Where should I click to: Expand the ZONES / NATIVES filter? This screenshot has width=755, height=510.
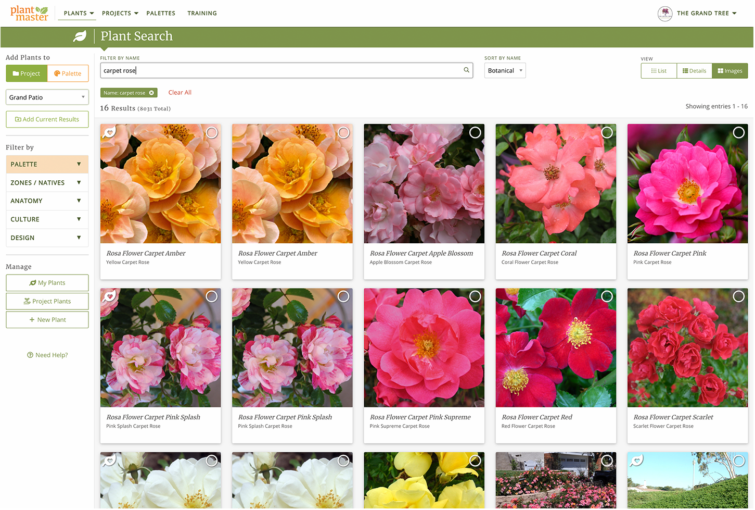47,183
